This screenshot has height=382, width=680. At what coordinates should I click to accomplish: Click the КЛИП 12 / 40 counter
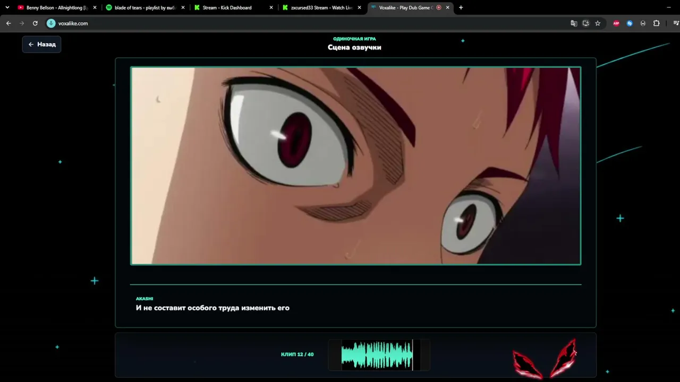coord(297,354)
